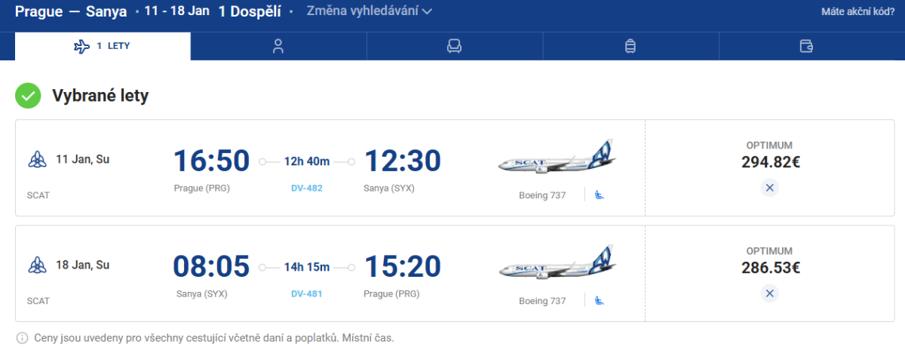The width and height of the screenshot is (905, 353).
Task: Open flight number DV-481 details
Action: [307, 293]
